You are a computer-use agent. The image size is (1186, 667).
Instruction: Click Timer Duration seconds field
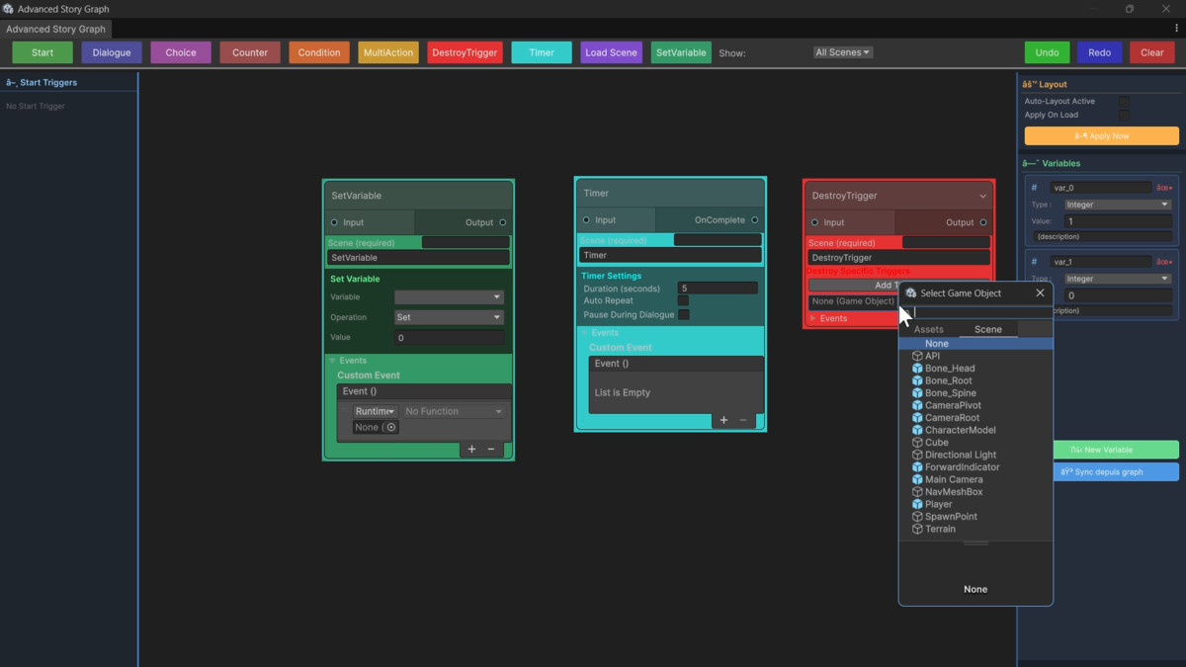(718, 289)
